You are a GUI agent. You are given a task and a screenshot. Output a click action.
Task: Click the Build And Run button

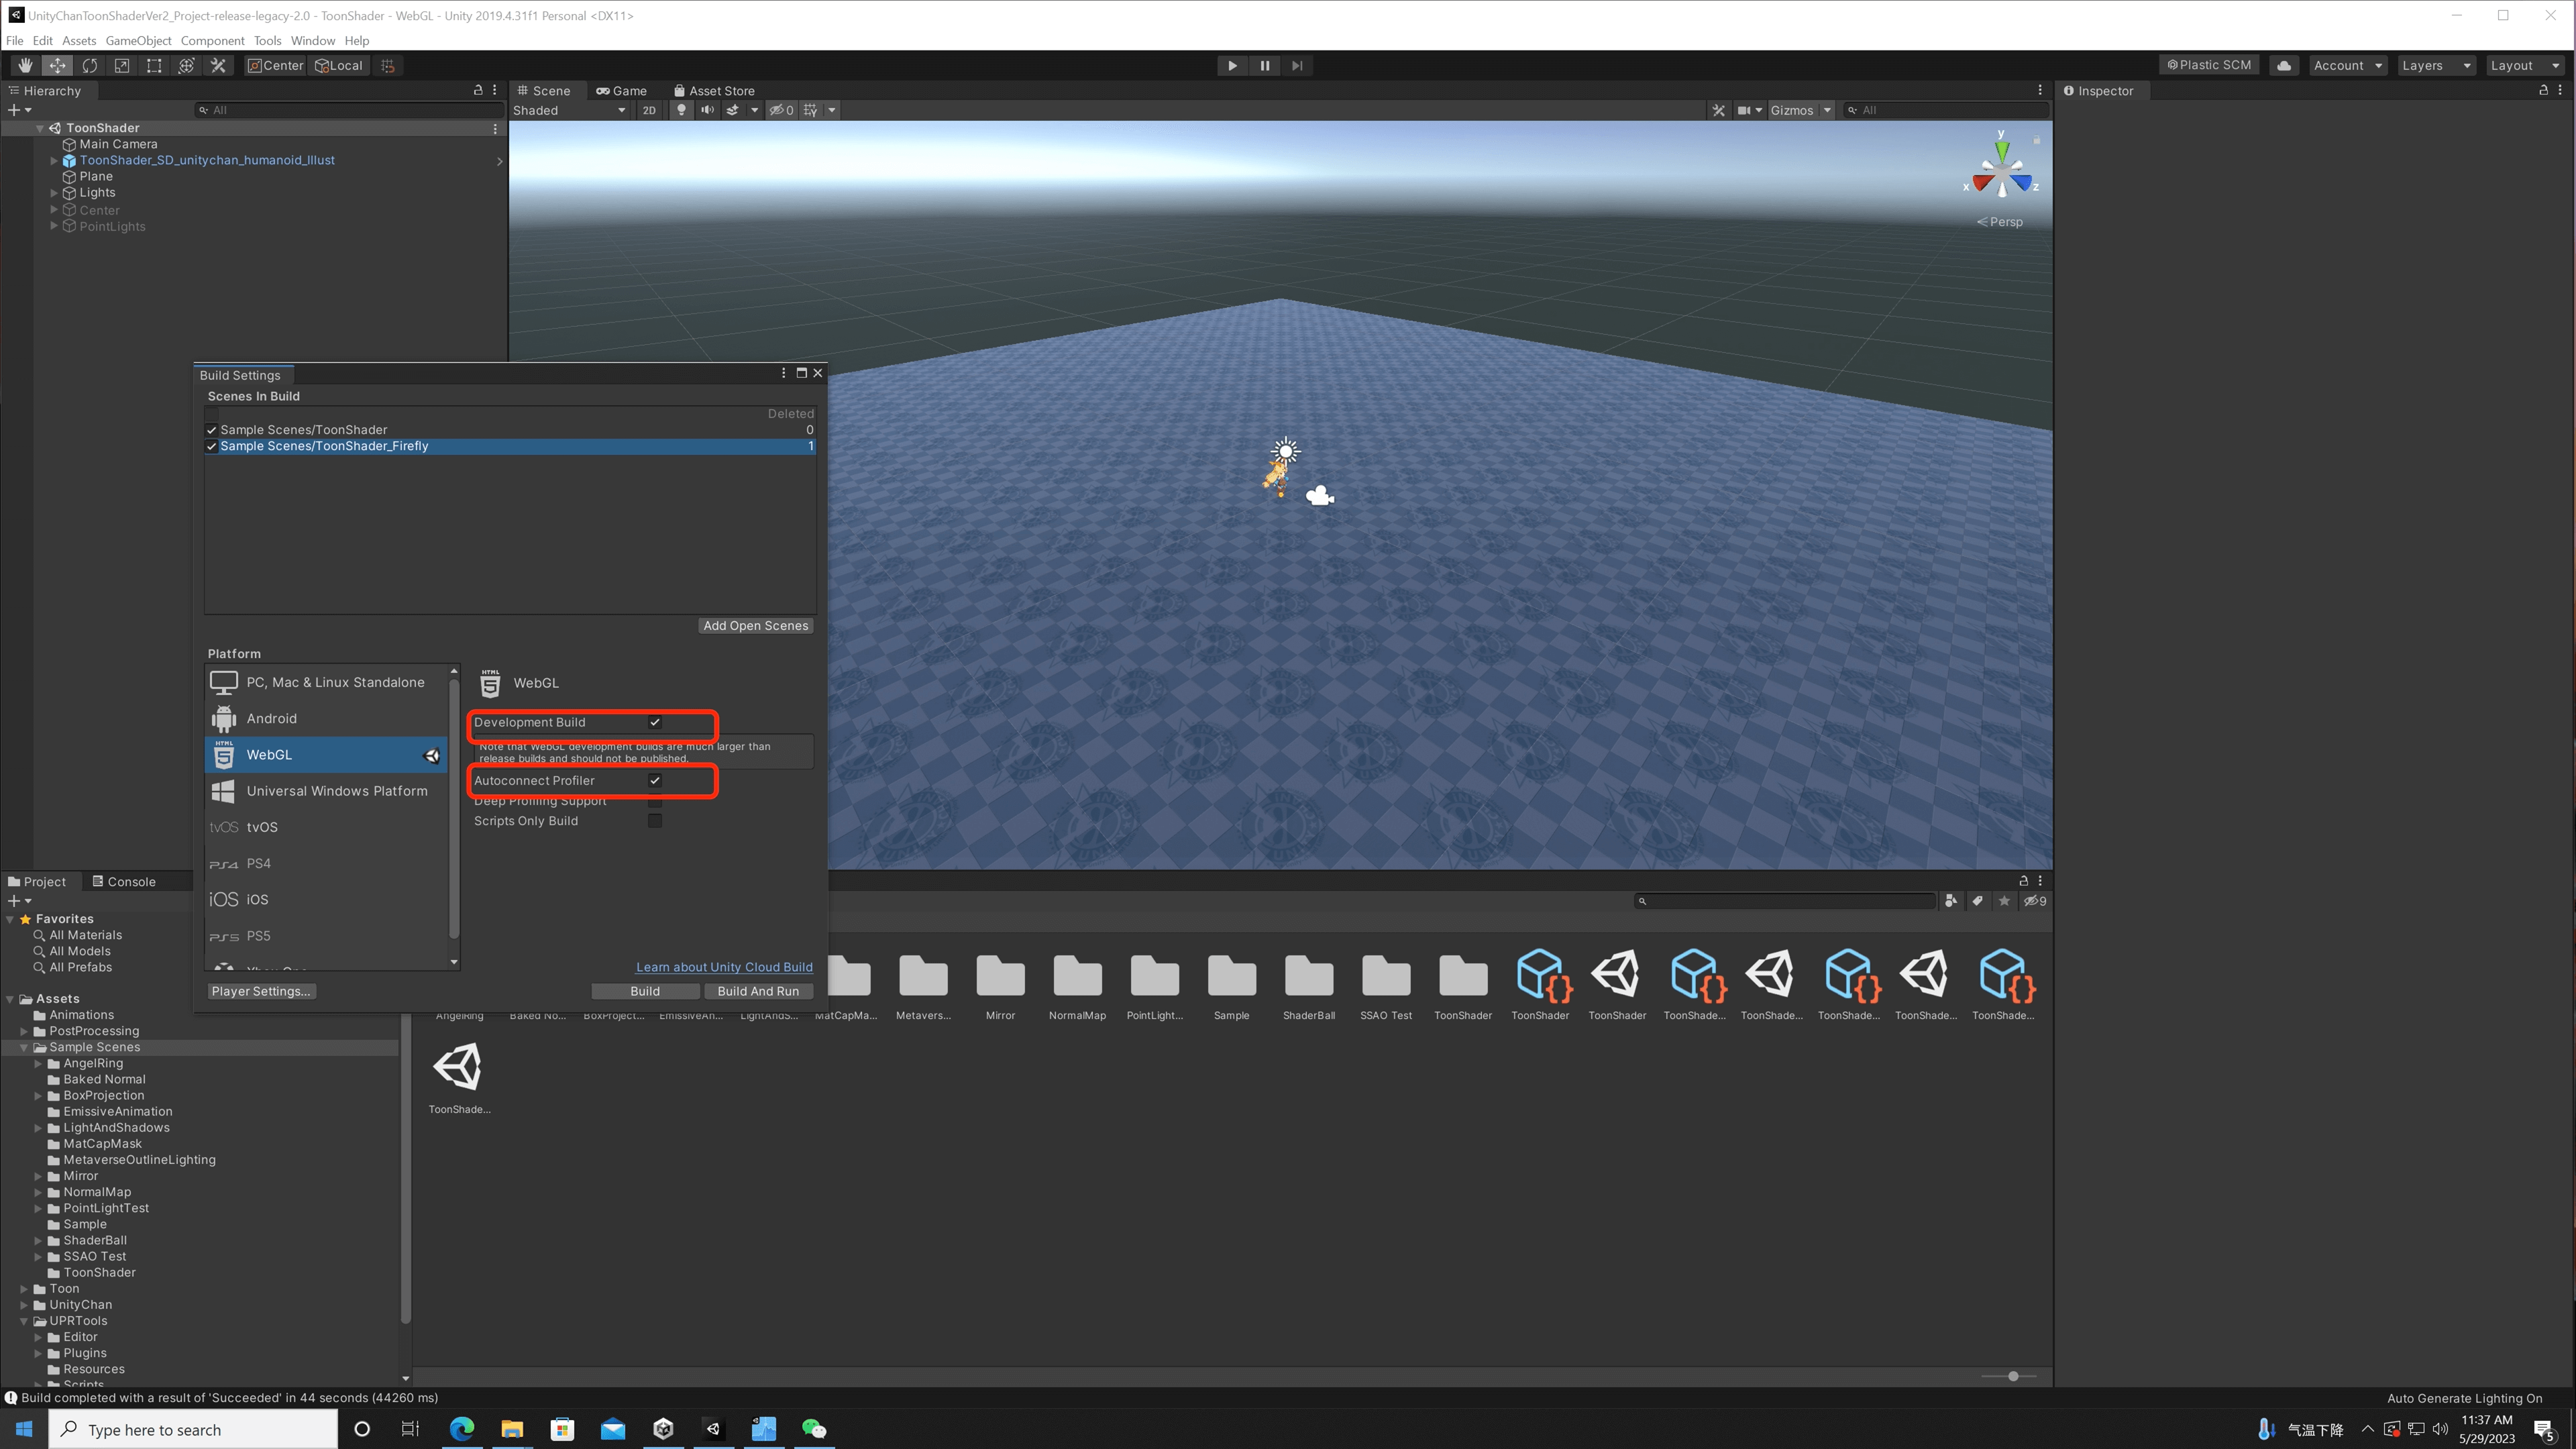pos(757,991)
